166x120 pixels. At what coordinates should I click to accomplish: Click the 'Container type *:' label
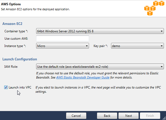click(16, 31)
